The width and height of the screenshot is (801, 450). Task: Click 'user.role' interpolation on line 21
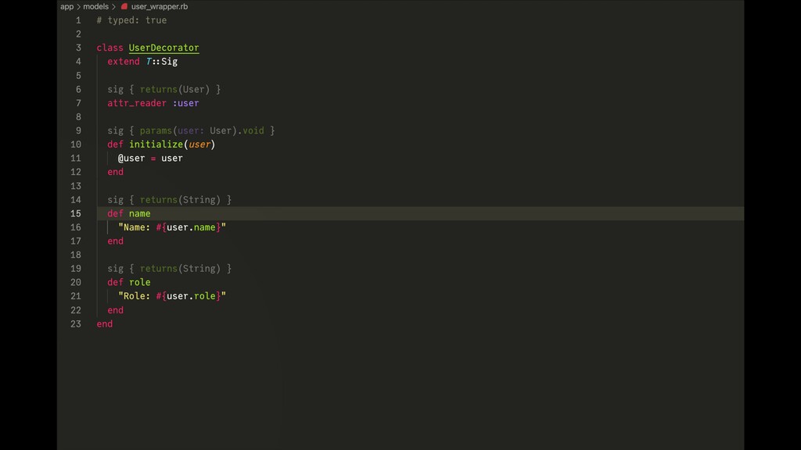pos(191,296)
